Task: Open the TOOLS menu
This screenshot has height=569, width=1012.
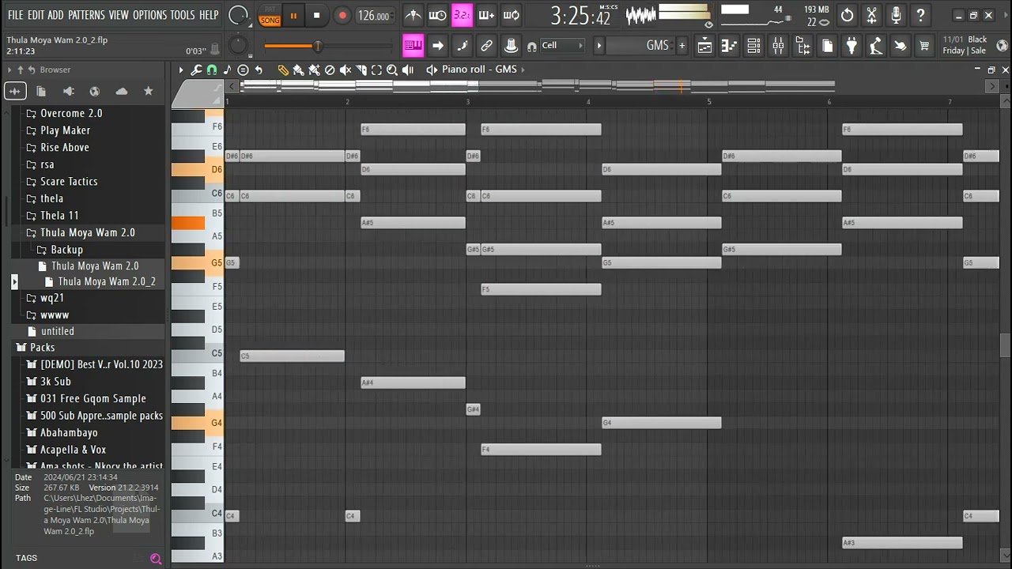Action: [183, 15]
